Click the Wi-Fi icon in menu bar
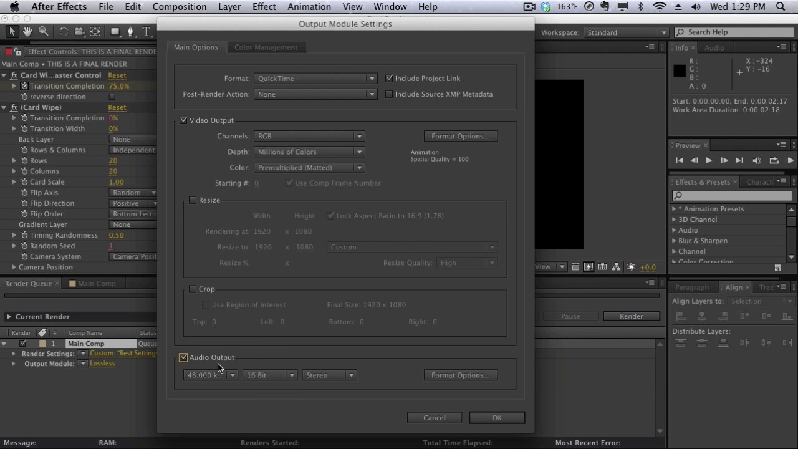798x449 pixels. click(660, 7)
